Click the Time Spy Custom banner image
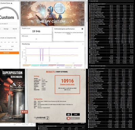 tap(52, 14)
